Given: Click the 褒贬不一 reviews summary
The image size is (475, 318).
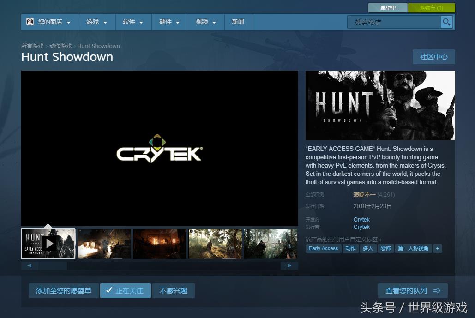Looking at the screenshot, I should [x=364, y=194].
